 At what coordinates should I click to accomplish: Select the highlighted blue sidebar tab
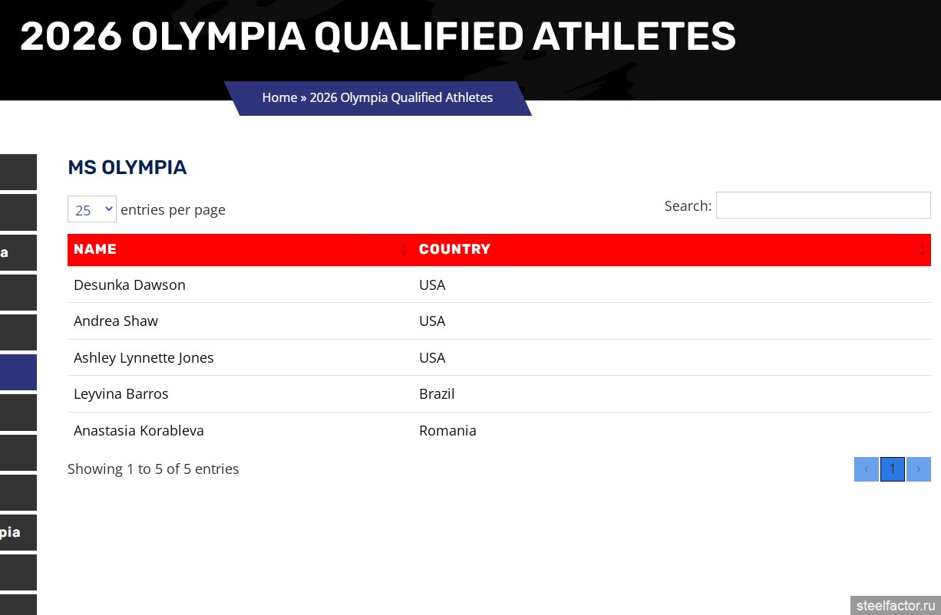pos(18,372)
